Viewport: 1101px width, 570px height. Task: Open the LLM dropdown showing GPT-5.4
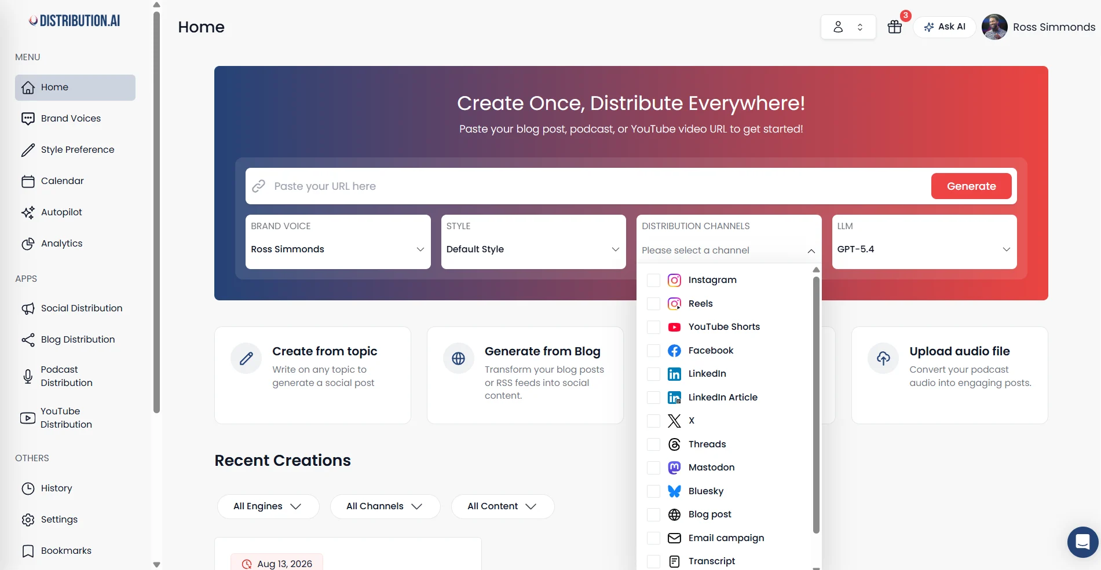click(924, 242)
